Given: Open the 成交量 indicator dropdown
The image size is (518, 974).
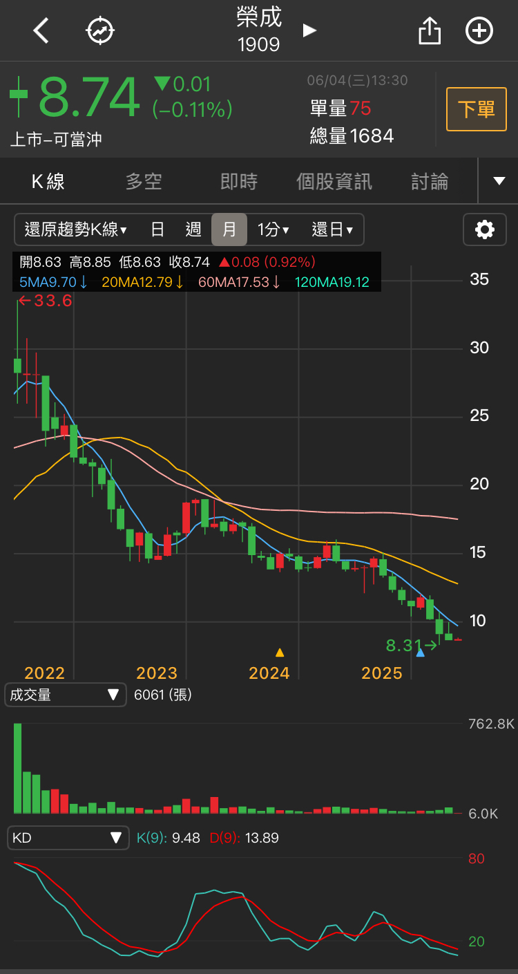Looking at the screenshot, I should [66, 695].
